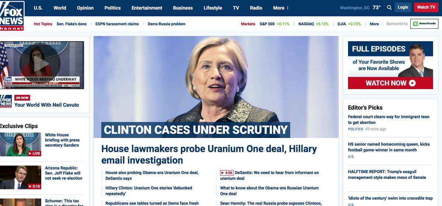Screen dimensions: 442x206
Task: Click the Login button
Action: [403, 7]
